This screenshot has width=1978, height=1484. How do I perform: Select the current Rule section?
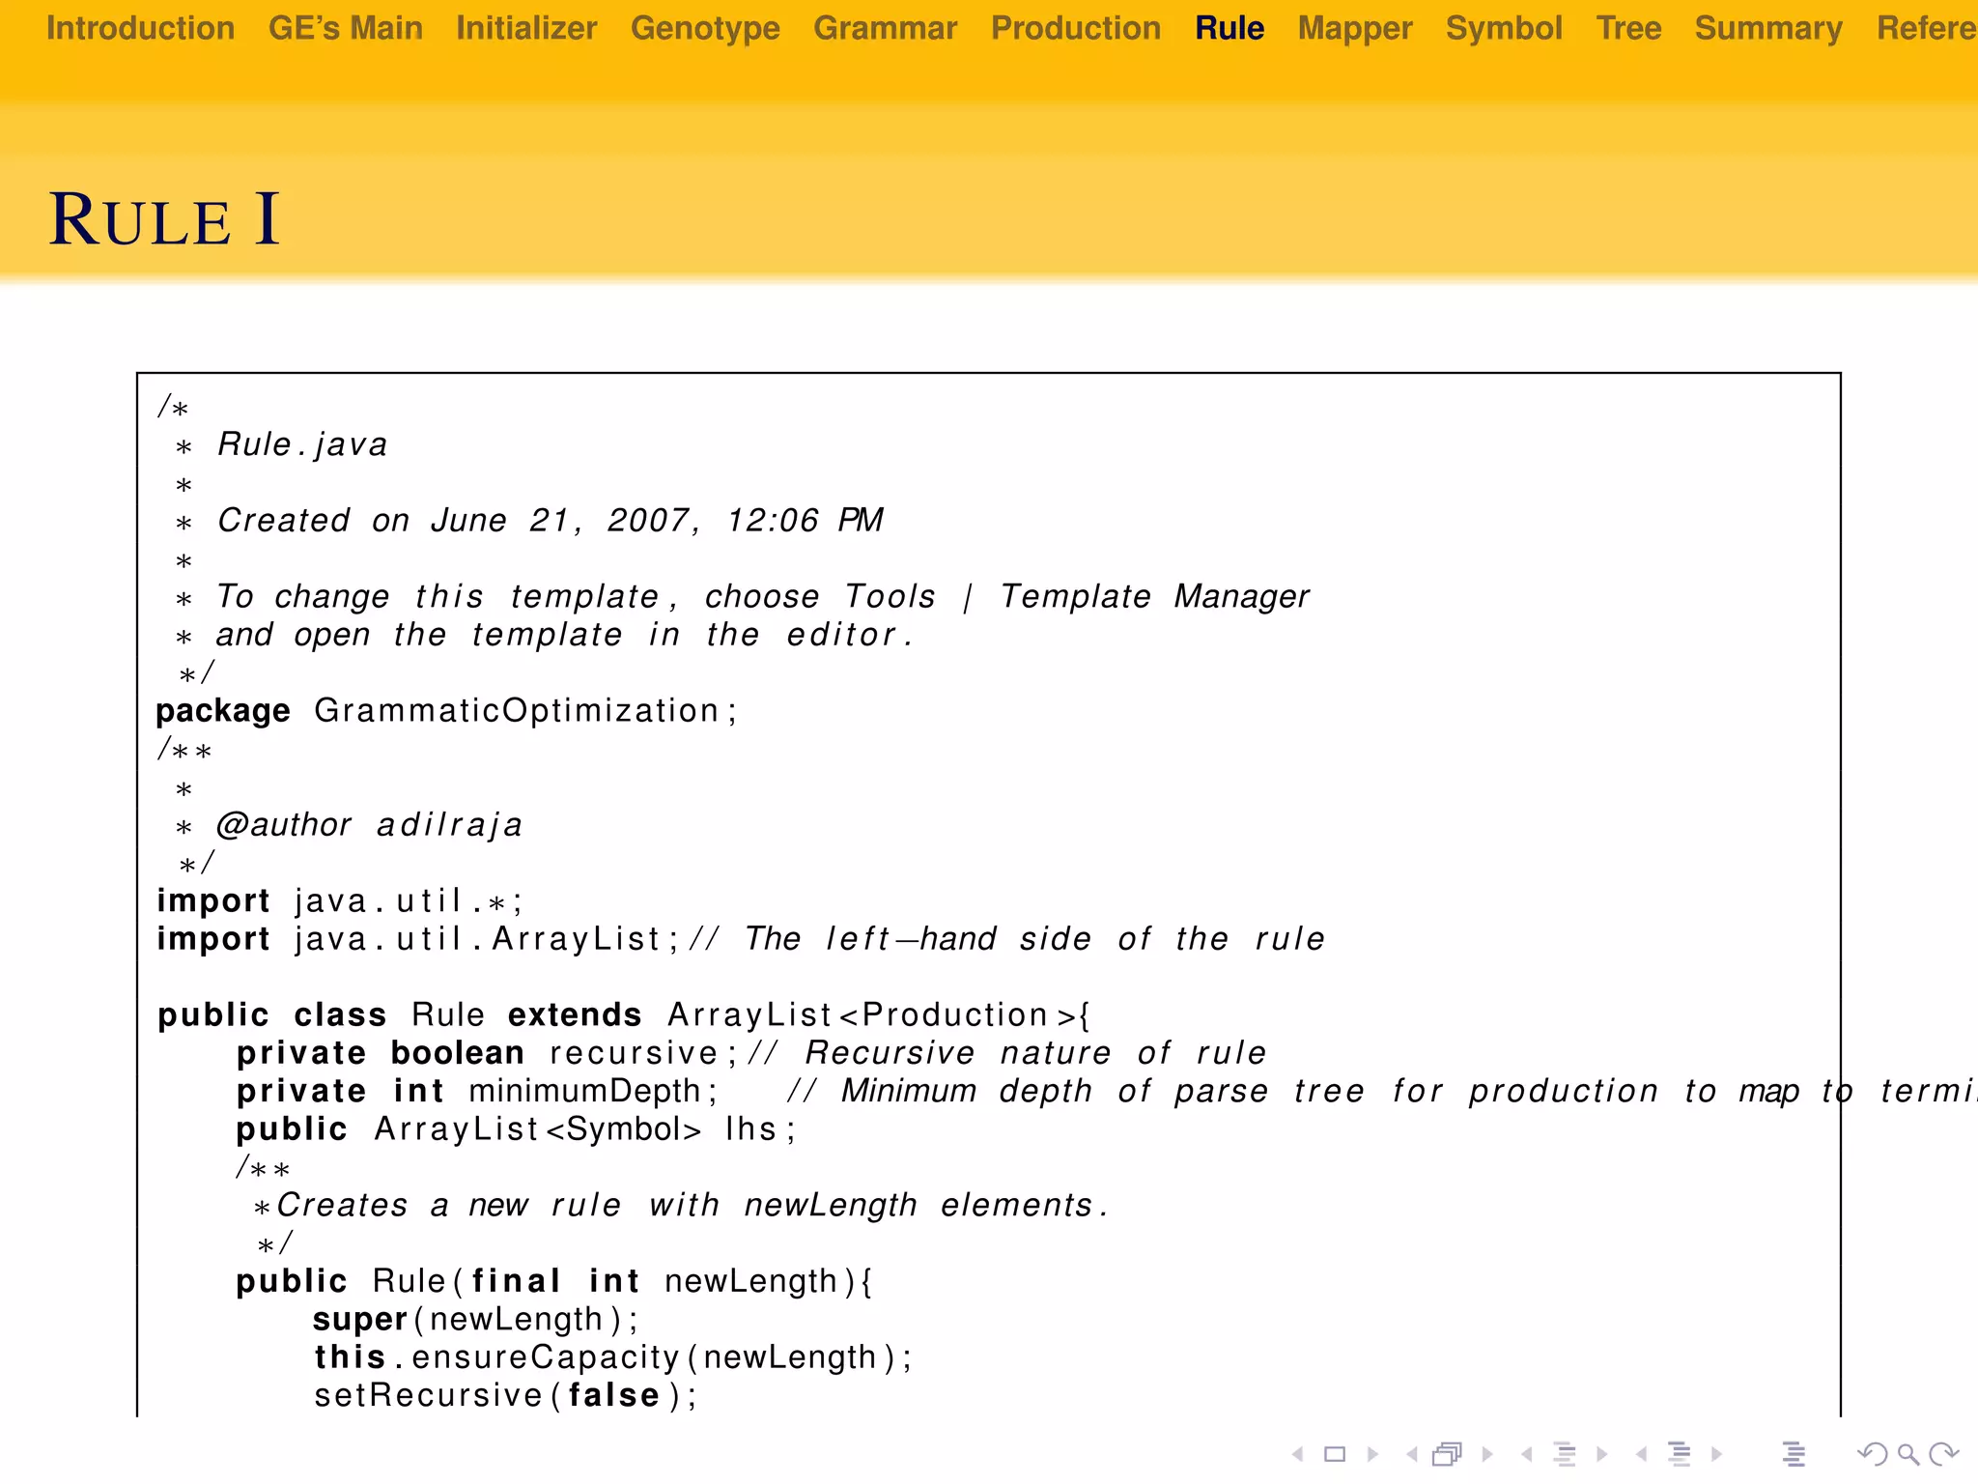point(1229,28)
